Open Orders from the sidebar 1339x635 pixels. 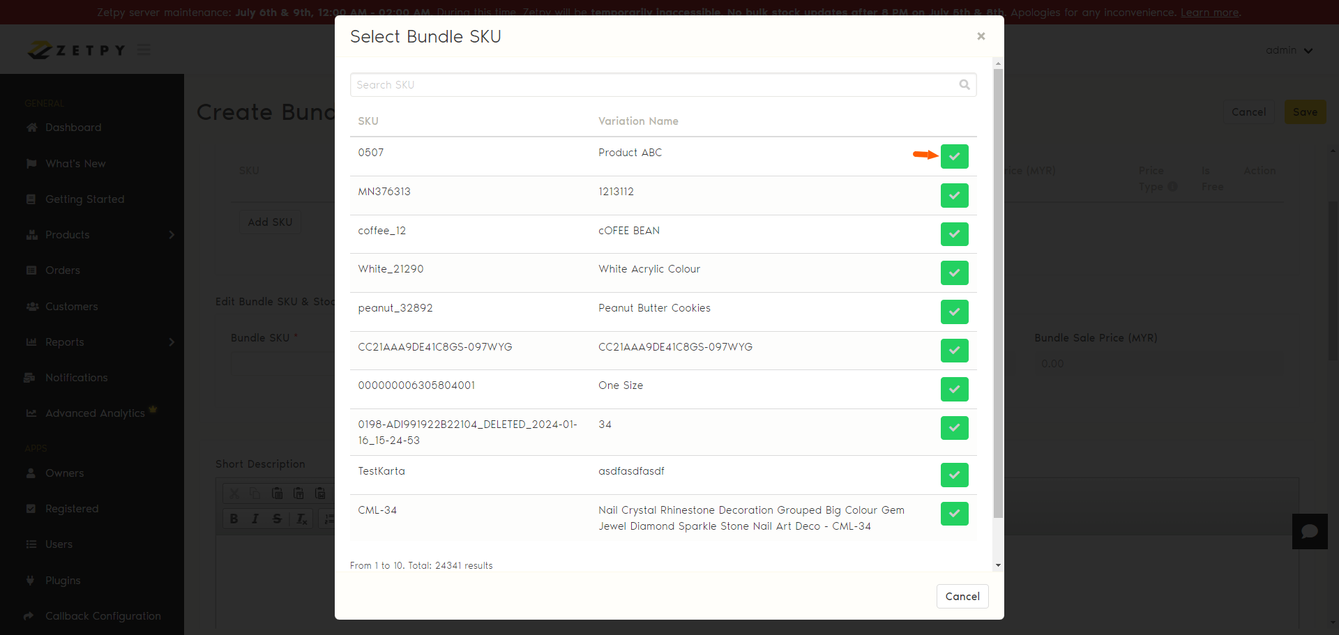63,270
